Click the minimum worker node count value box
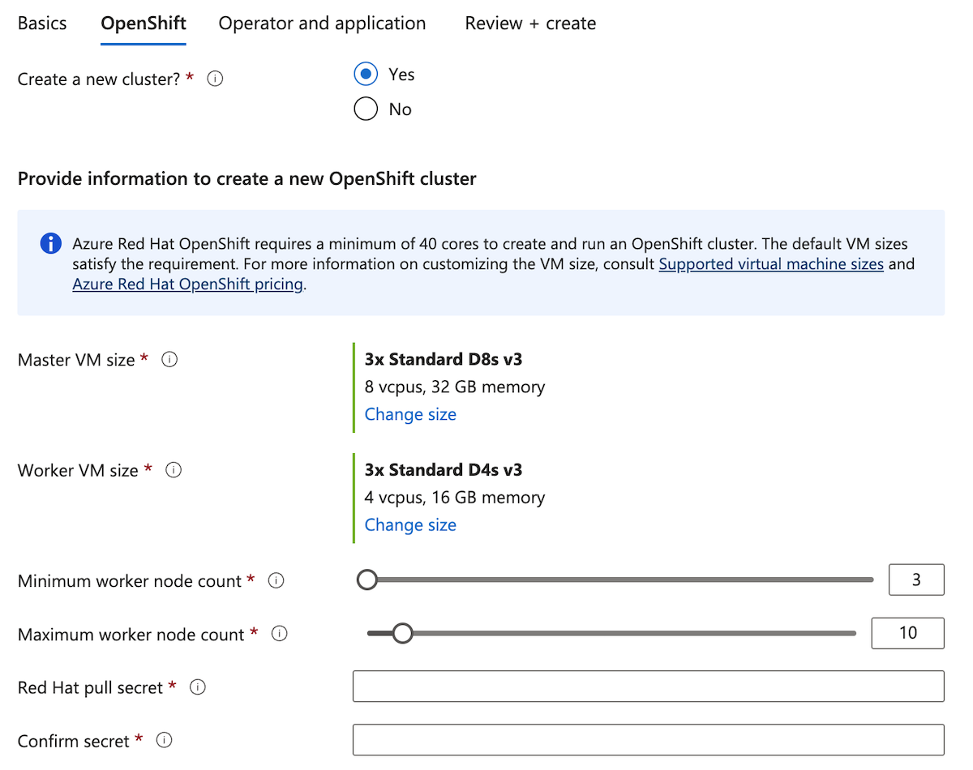The height and width of the screenshot is (770, 973). click(916, 580)
